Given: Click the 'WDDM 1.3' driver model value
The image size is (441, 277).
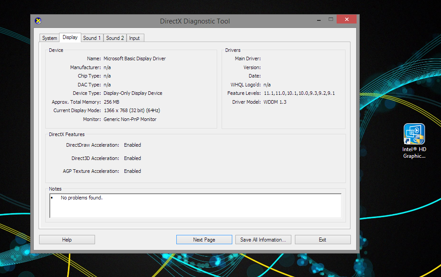Looking at the screenshot, I should coord(275,102).
